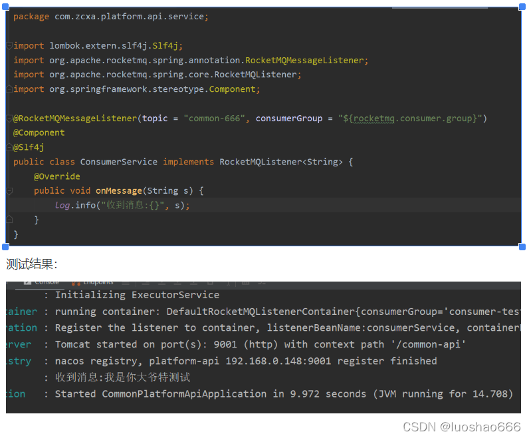
Task: Click the @Override annotation
Action: pos(57,176)
